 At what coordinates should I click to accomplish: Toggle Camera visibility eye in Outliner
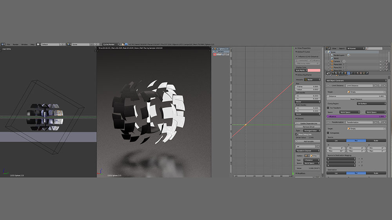point(381,61)
